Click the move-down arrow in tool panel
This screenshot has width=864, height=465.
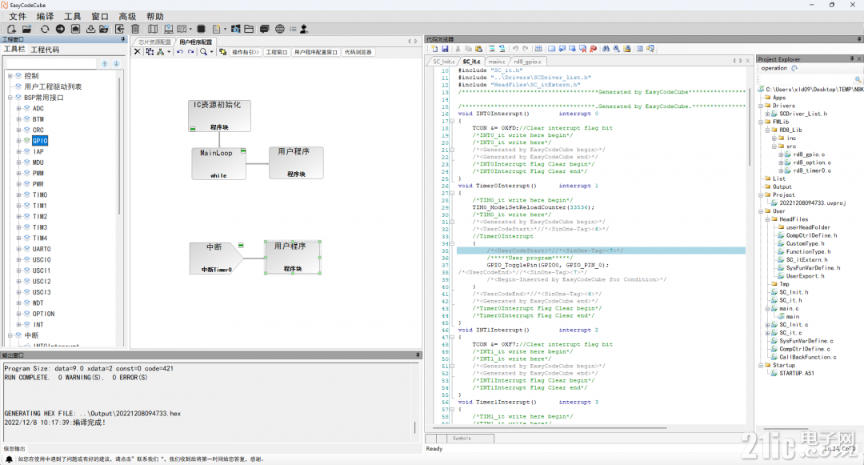point(116,64)
